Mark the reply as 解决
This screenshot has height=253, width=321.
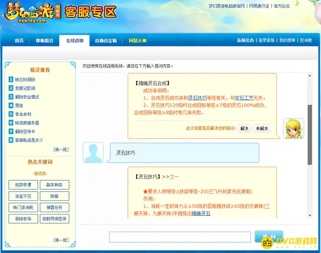[x=244, y=129]
